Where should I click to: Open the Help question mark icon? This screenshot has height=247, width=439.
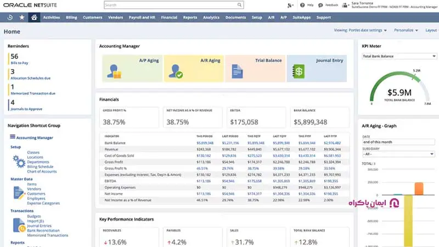[x=302, y=5]
